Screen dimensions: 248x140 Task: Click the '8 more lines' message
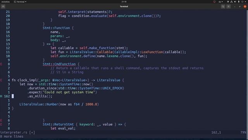(12, 136)
